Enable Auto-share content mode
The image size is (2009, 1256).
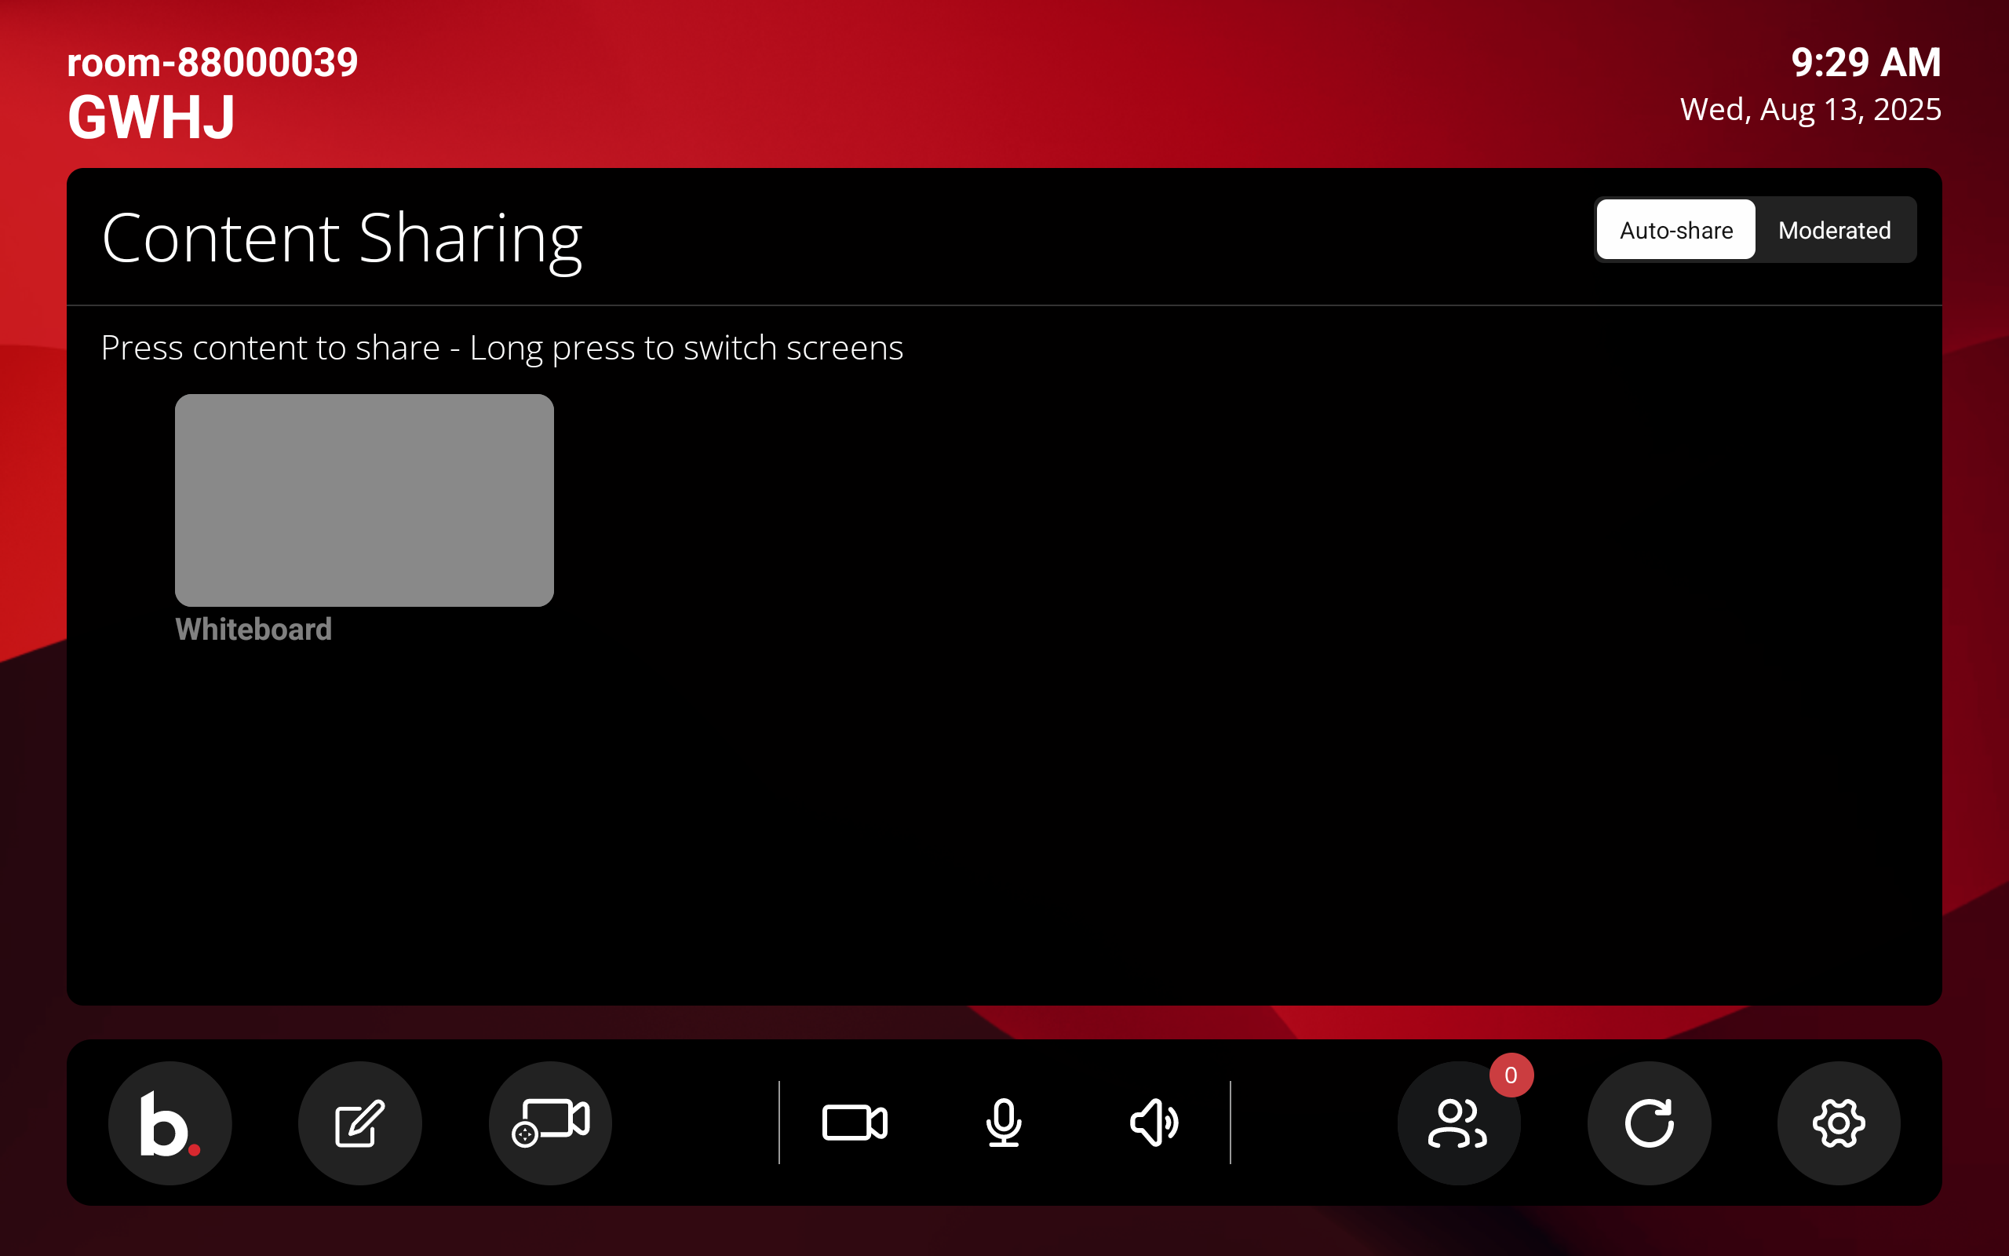click(x=1675, y=230)
